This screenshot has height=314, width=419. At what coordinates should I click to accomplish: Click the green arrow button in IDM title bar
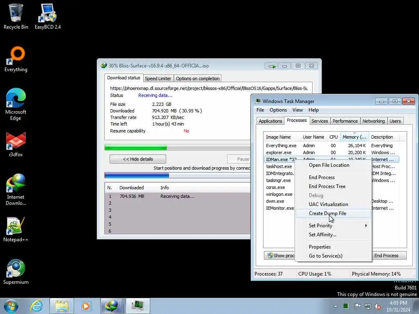coord(271,66)
